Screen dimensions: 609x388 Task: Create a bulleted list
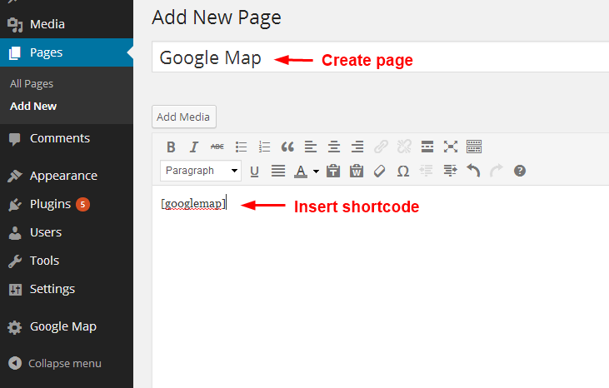[x=241, y=147]
